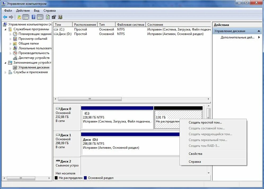Click the gray Forward arrow in toolbar
The width and height of the screenshot is (264, 189).
(11, 17)
